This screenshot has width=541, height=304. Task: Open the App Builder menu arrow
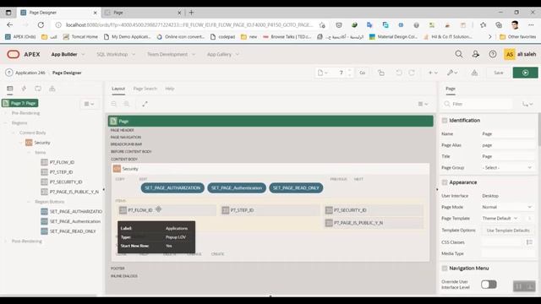83,54
